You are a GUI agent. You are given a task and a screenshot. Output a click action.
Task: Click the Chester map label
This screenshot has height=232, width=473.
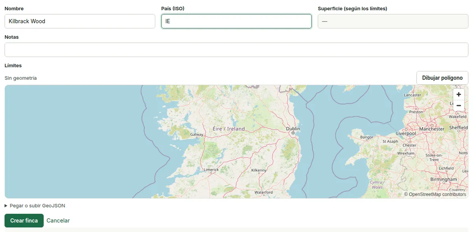point(410,145)
